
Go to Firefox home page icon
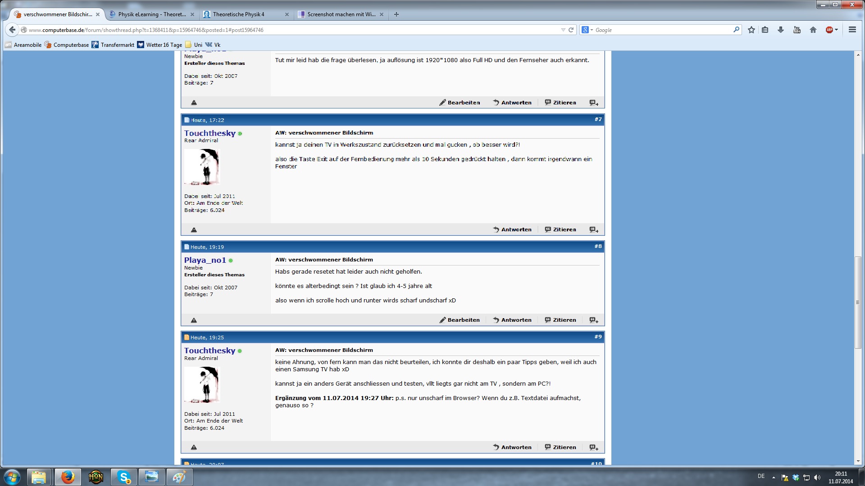813,30
